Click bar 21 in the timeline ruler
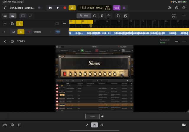The width and height of the screenshot is (189, 132). 119,21
